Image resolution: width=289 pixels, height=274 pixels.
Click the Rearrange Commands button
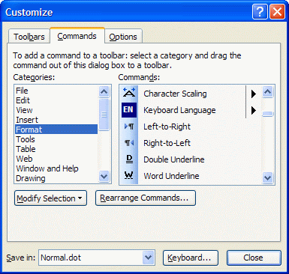(146, 198)
